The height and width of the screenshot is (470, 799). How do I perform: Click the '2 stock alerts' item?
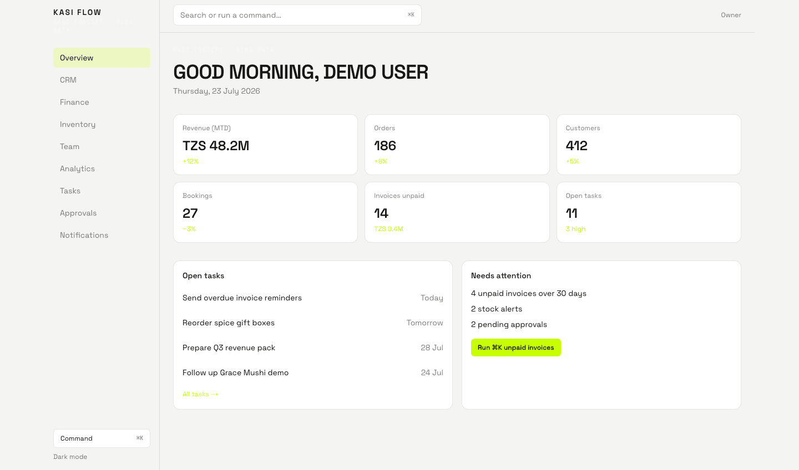(x=497, y=309)
